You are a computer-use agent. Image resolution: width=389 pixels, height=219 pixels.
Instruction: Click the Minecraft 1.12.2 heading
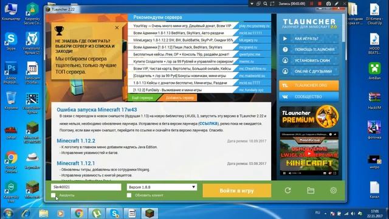point(76,141)
